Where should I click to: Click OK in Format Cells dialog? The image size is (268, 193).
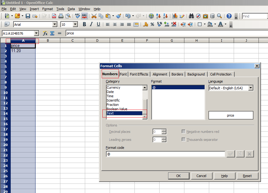point(179,176)
